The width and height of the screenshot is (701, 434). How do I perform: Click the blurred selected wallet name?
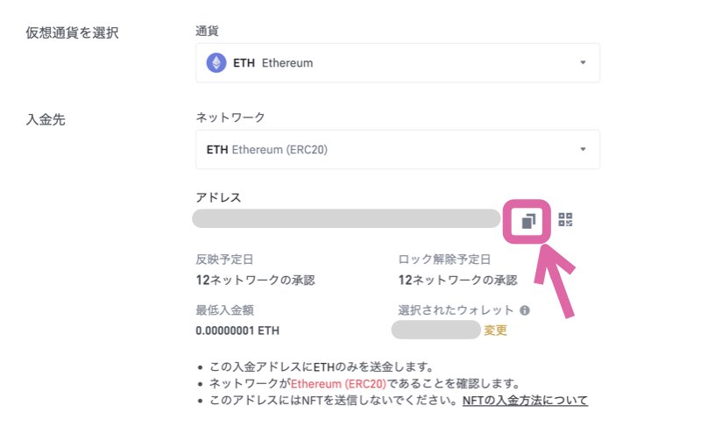(x=435, y=330)
